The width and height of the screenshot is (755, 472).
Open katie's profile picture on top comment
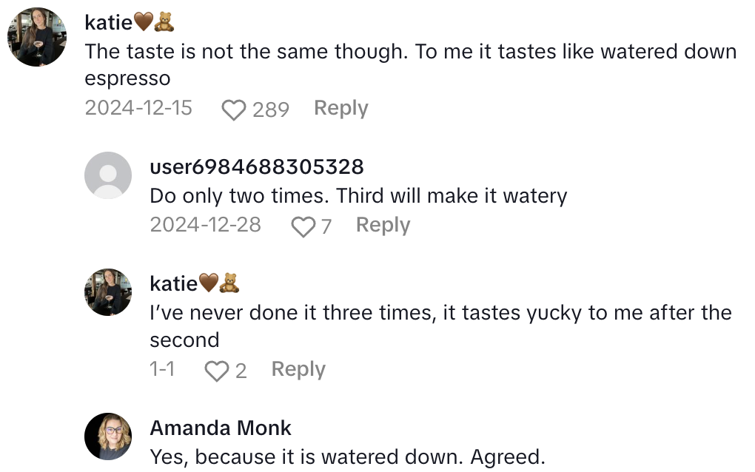[37, 37]
